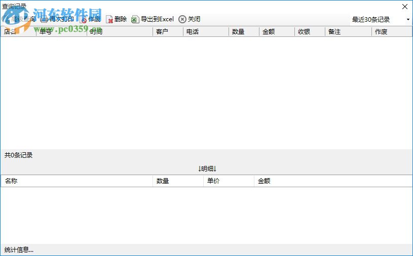This screenshot has width=413, height=256.
Task: Click the 再次打印 printer icon
Action: (44, 19)
